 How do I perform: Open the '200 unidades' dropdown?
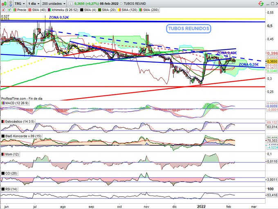pos(54,3)
